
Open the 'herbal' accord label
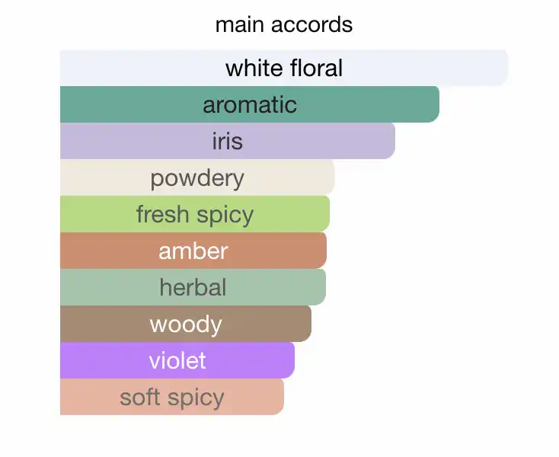point(193,287)
